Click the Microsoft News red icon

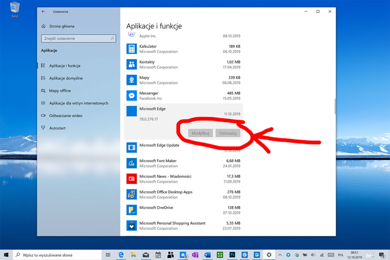coord(131,179)
